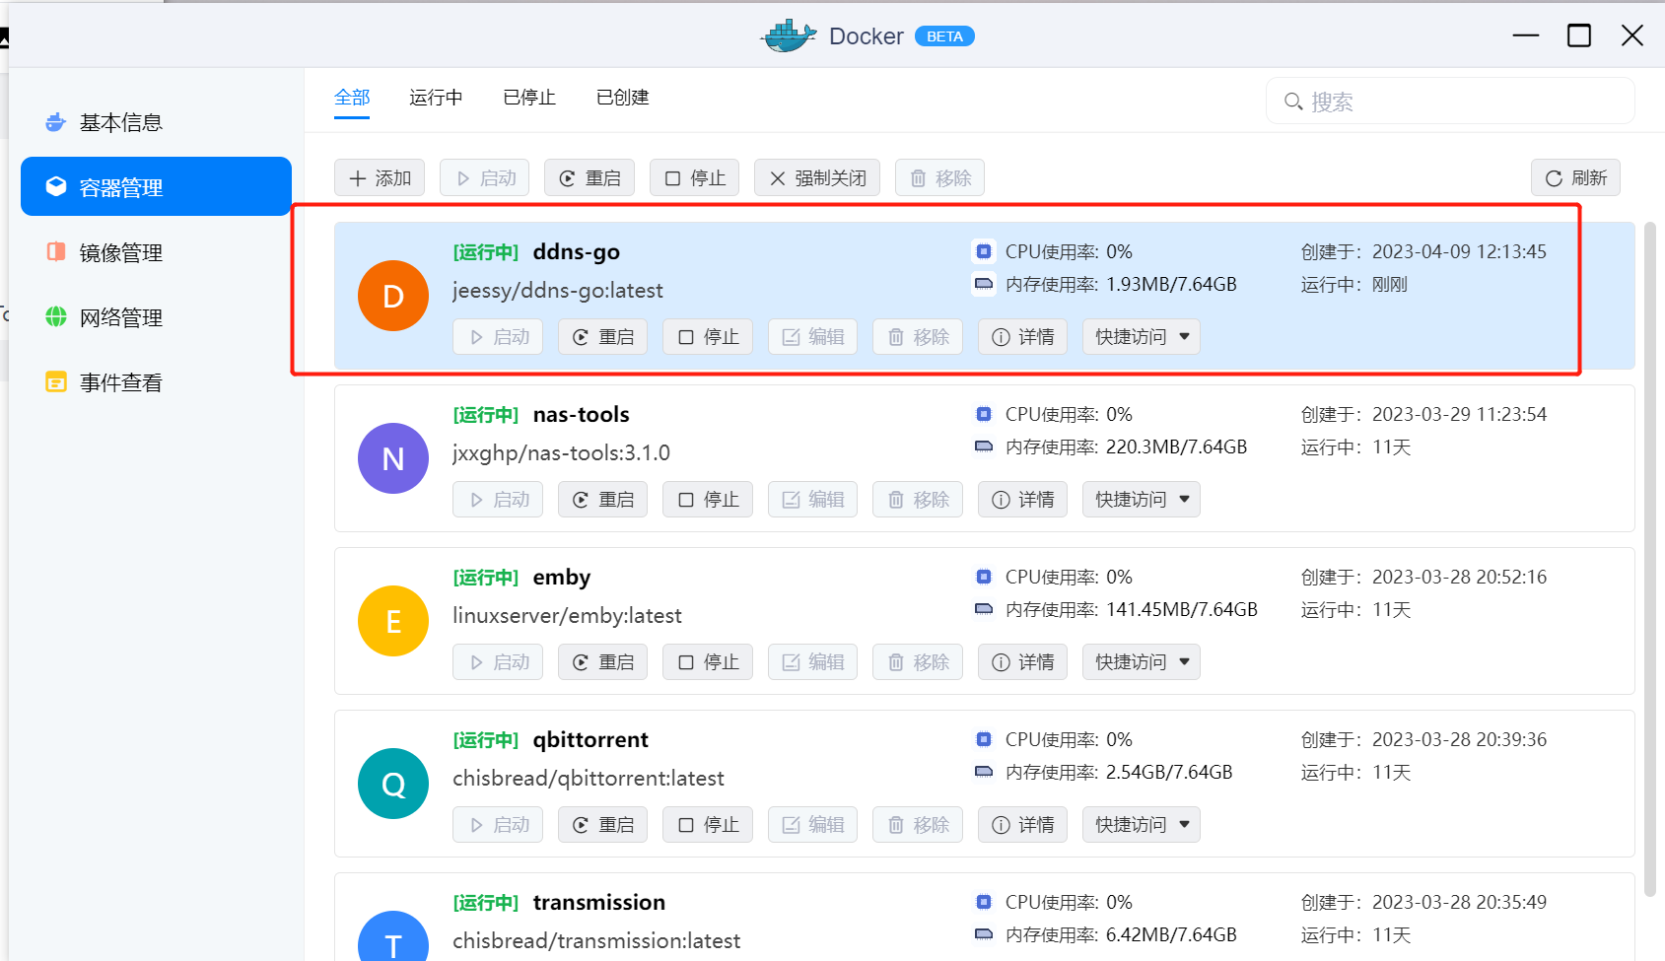This screenshot has width=1665, height=961.
Task: Switch to the 已停止 tab
Action: (x=529, y=98)
